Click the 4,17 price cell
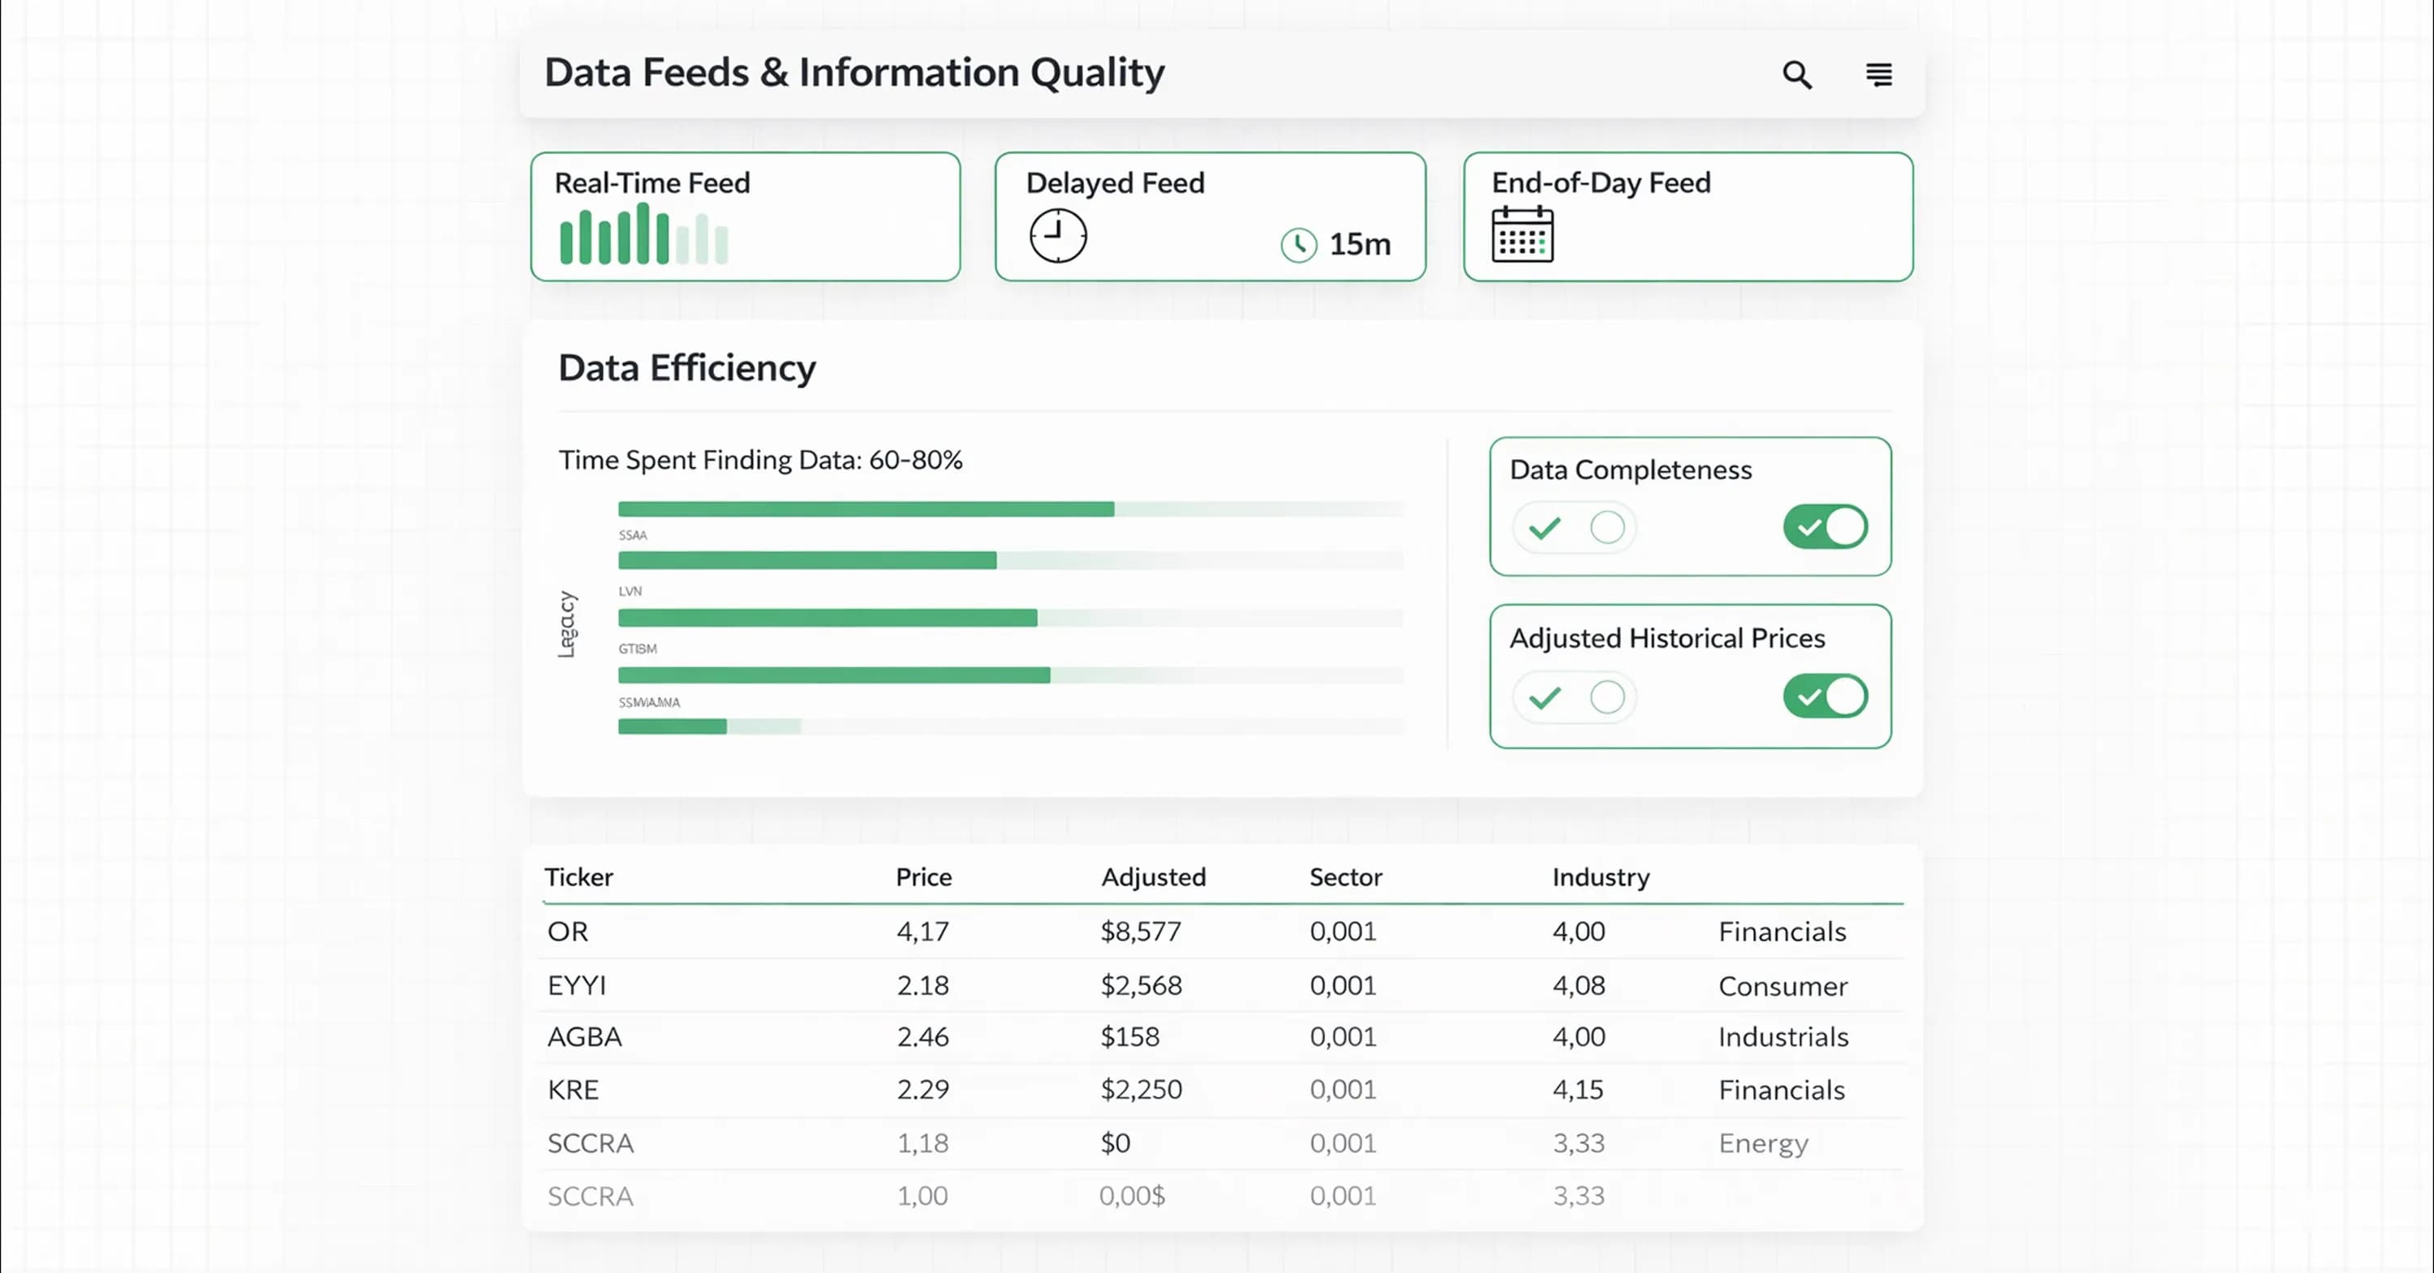2434x1273 pixels. [922, 932]
